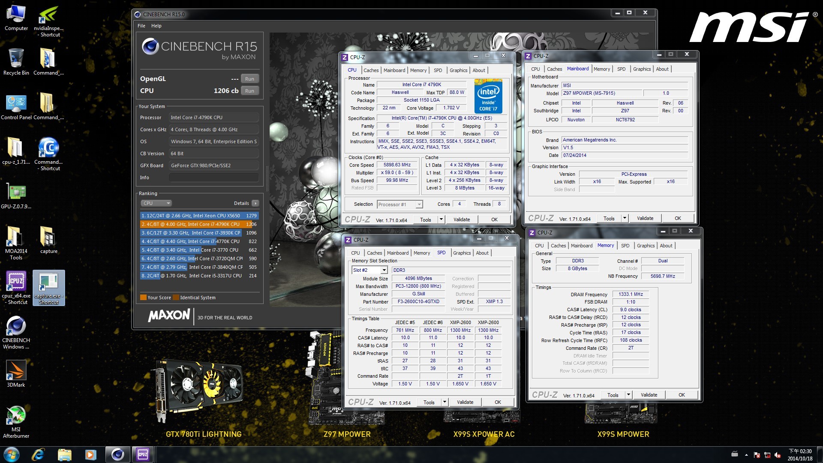Run the OpenGL benchmark
Image resolution: width=823 pixels, height=463 pixels.
pyautogui.click(x=249, y=79)
